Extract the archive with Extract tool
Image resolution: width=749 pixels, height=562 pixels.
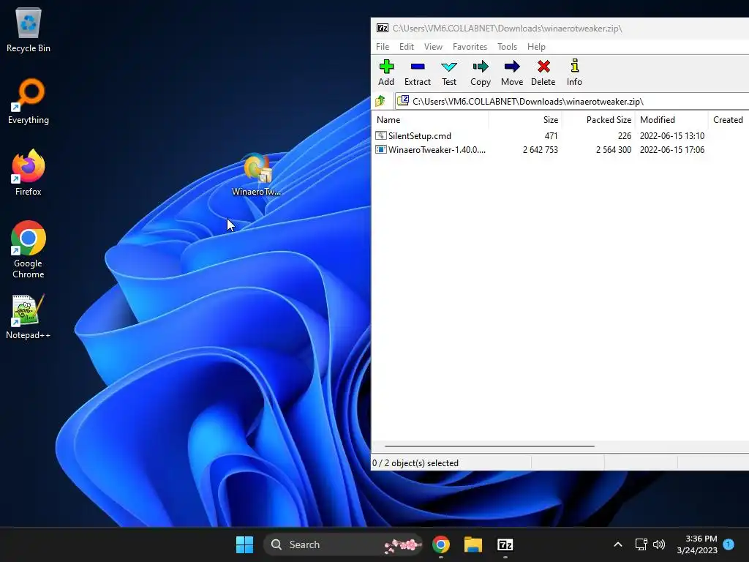(x=418, y=72)
